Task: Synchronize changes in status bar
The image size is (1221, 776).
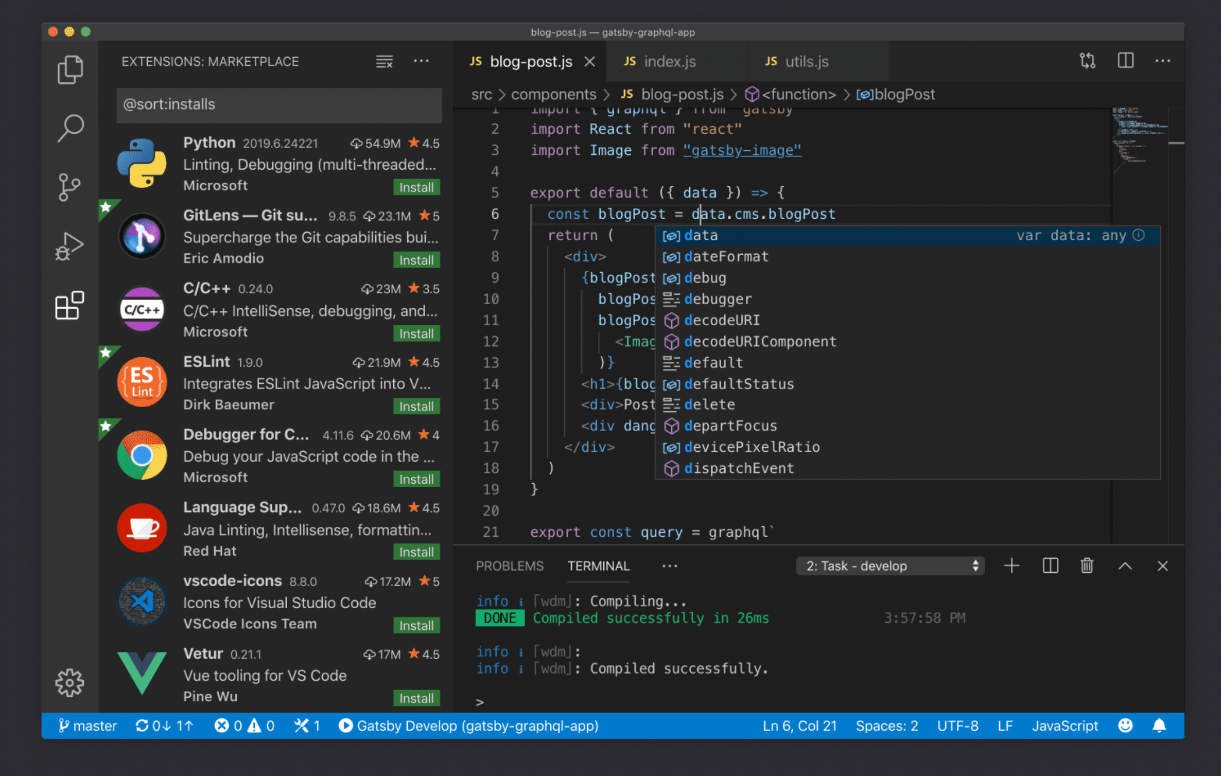Action: pos(164,726)
